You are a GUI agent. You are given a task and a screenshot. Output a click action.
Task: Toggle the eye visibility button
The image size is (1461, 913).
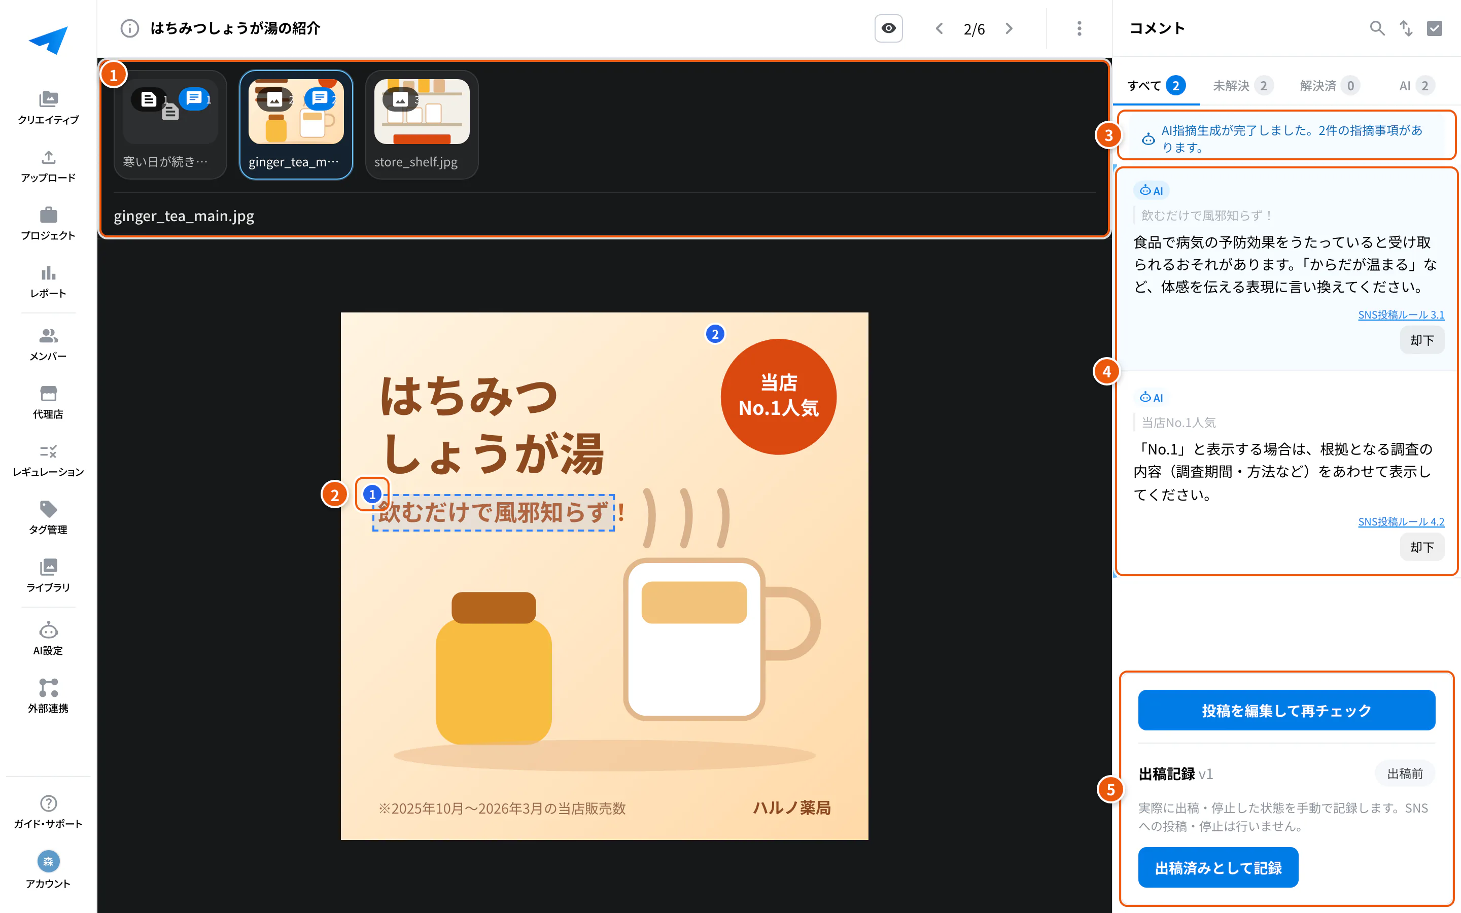point(889,28)
